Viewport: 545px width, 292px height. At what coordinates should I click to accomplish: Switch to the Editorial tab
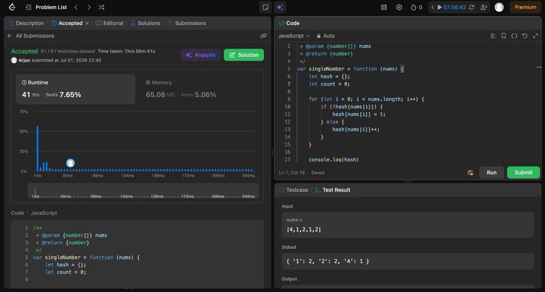(x=109, y=23)
